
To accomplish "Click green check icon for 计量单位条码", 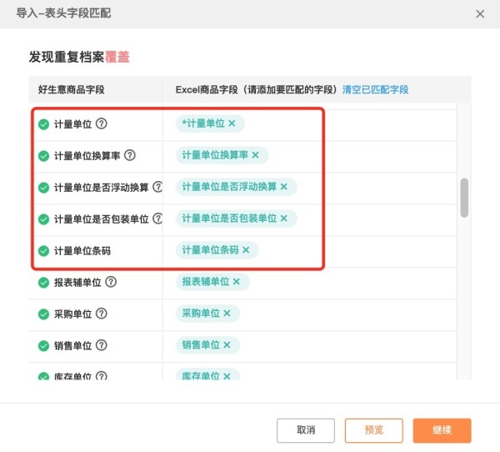I will pyautogui.click(x=43, y=250).
